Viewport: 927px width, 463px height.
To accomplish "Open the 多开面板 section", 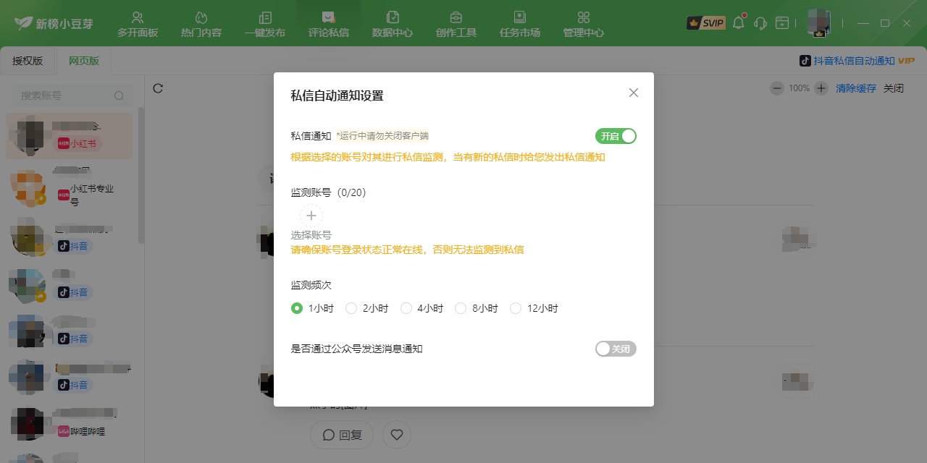I will pyautogui.click(x=138, y=24).
